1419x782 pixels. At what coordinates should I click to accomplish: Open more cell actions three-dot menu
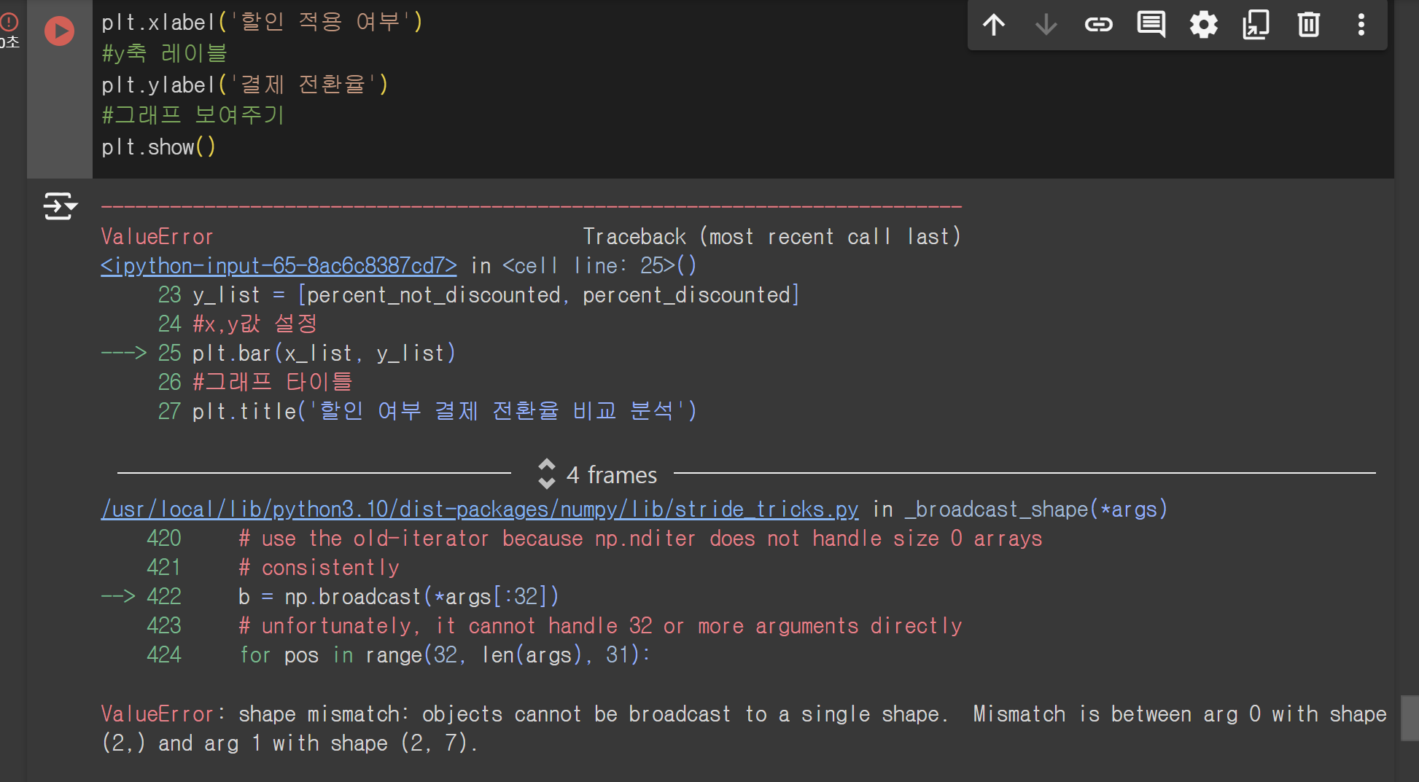(1361, 25)
